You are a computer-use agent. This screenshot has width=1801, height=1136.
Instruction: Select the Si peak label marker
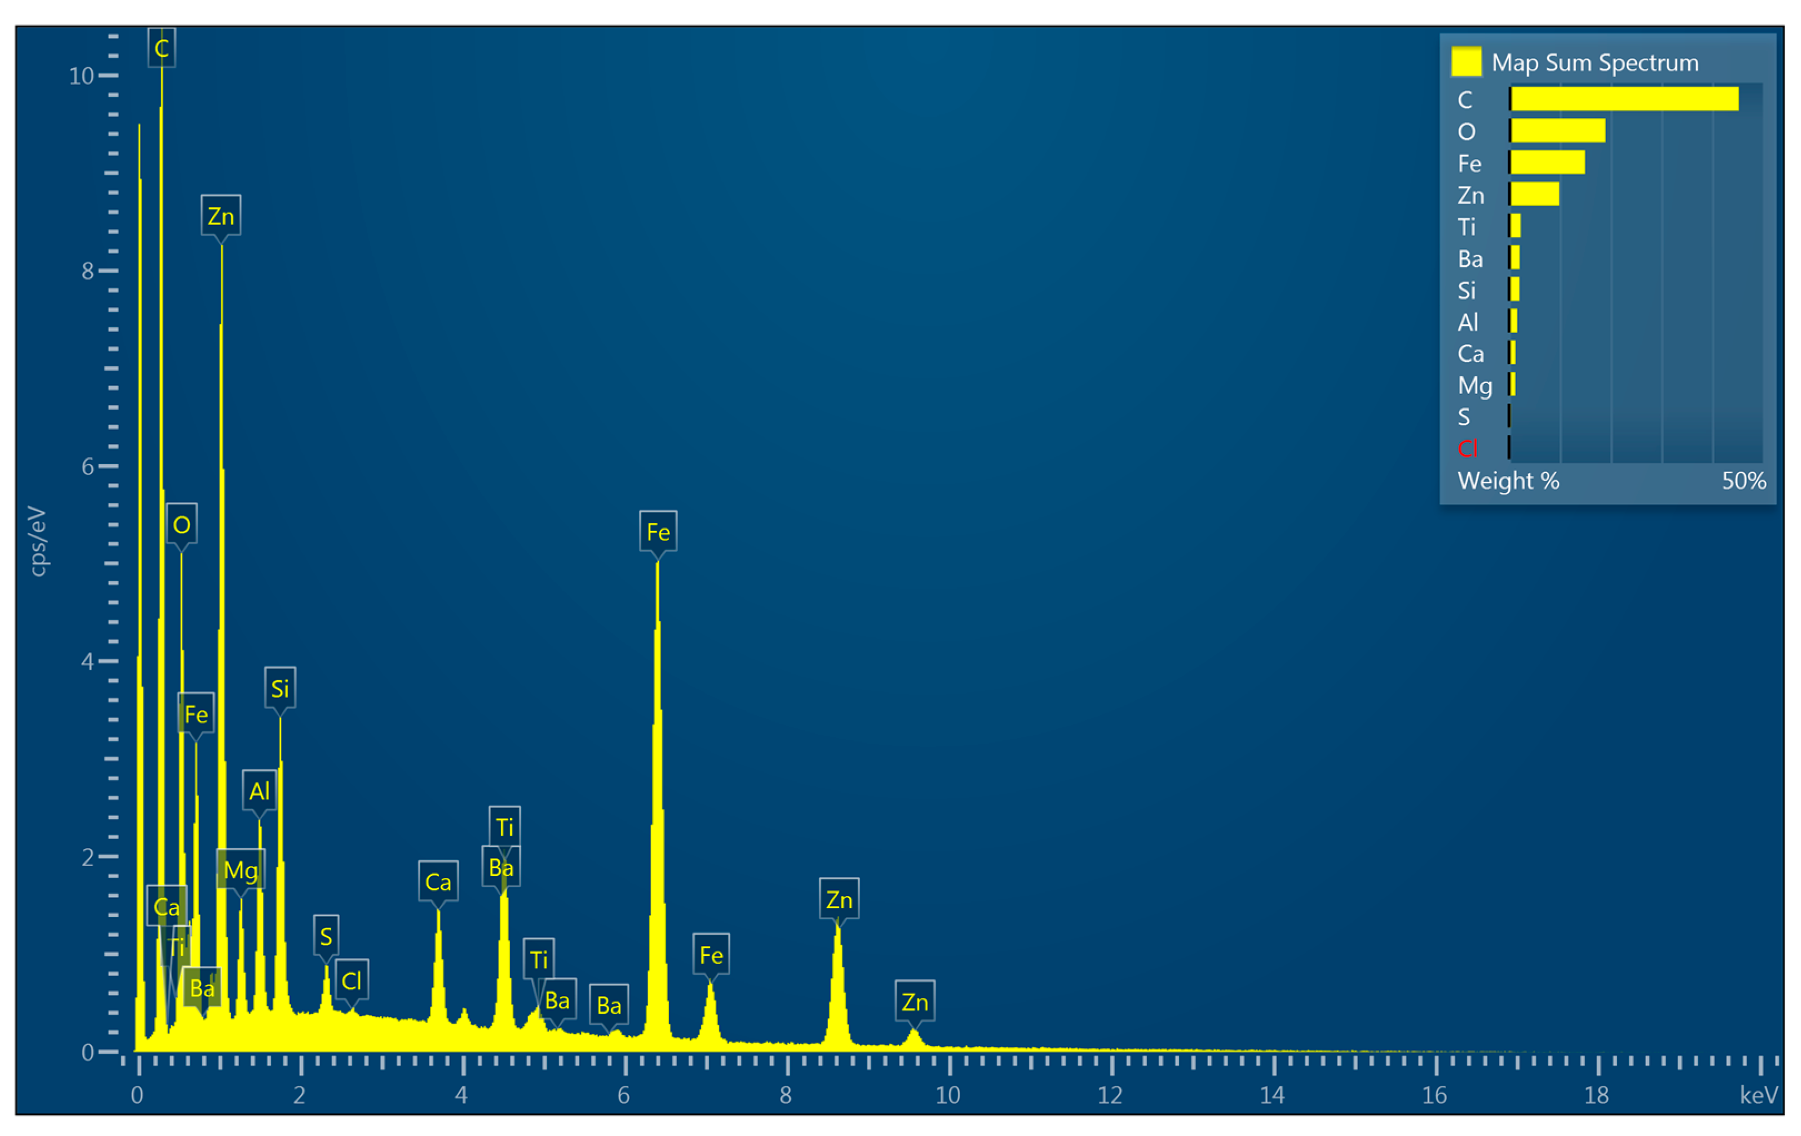click(x=280, y=688)
